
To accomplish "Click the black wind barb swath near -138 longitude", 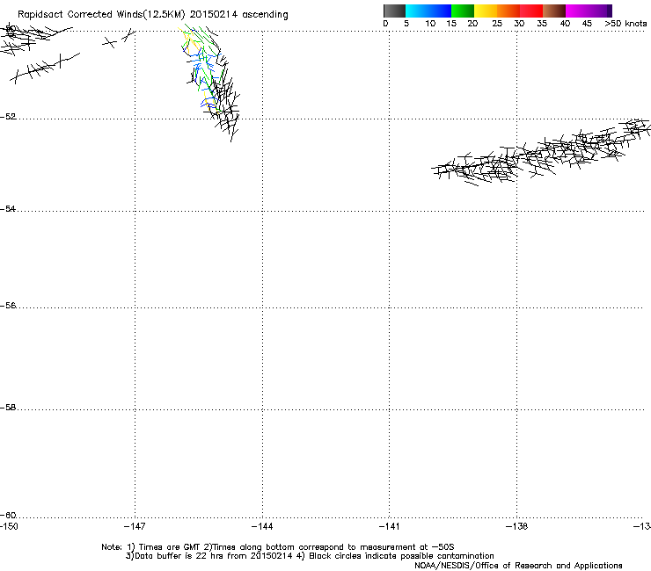I will (x=541, y=152).
